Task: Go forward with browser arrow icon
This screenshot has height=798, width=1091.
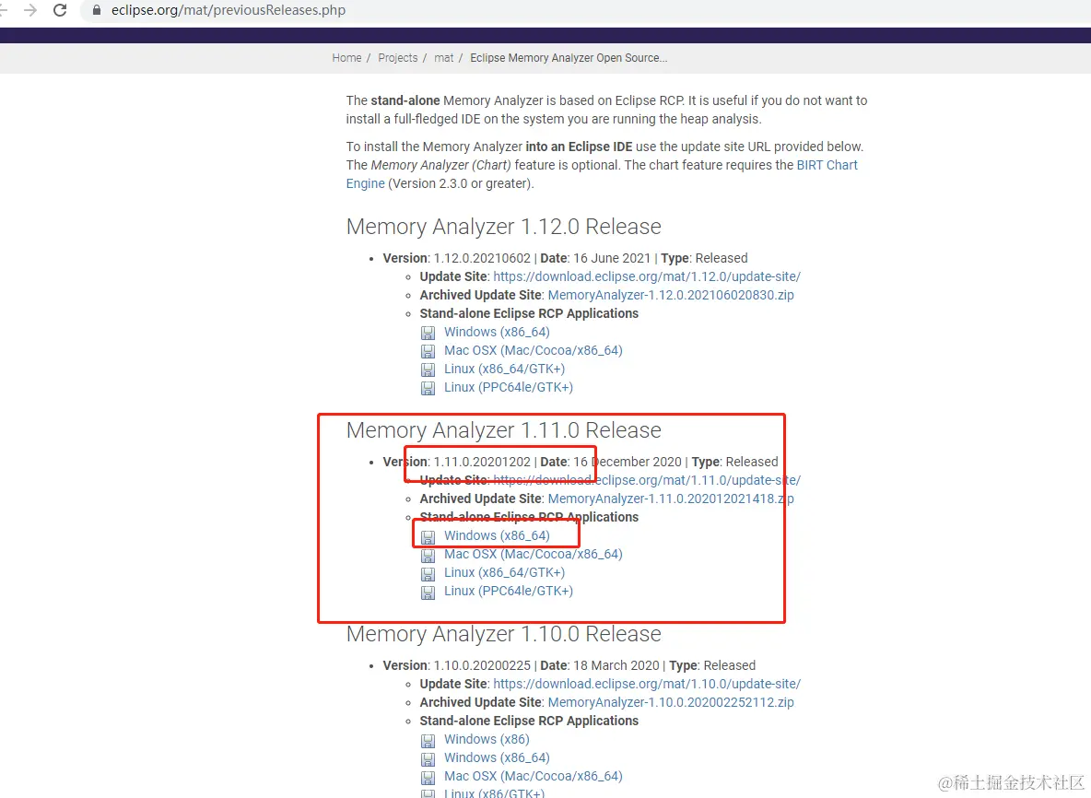Action: click(x=29, y=10)
